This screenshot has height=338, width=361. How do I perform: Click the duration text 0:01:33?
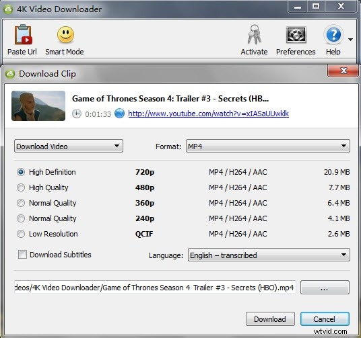(98, 114)
